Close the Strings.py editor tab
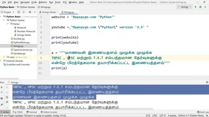Viewport: 209px width, 117px height. [x=76, y=12]
